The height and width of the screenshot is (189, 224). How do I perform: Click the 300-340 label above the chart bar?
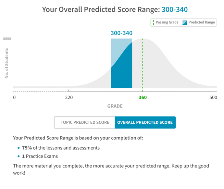121,33
